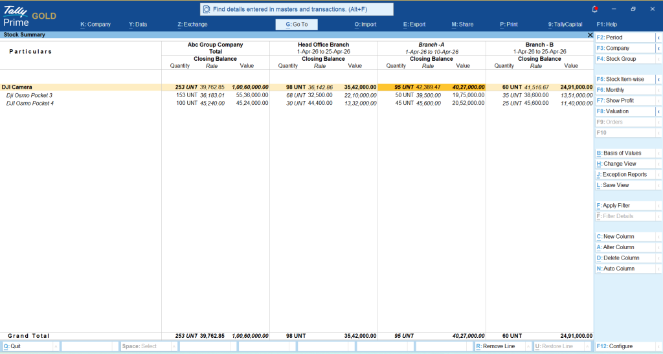The width and height of the screenshot is (663, 354).
Task: Click B: Basis of Values button
Action: tap(625, 153)
